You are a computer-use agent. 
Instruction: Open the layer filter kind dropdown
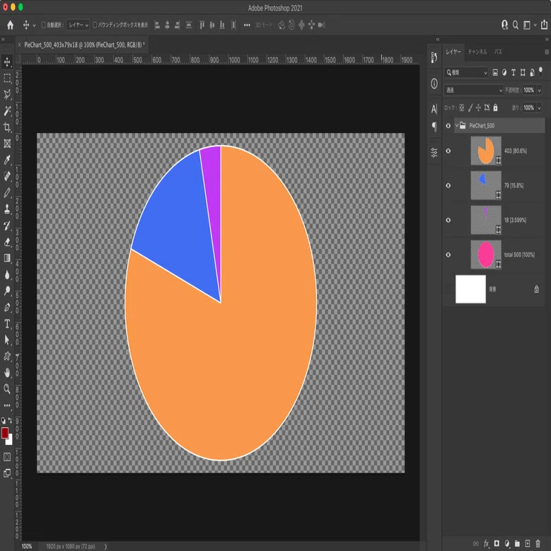click(x=466, y=72)
